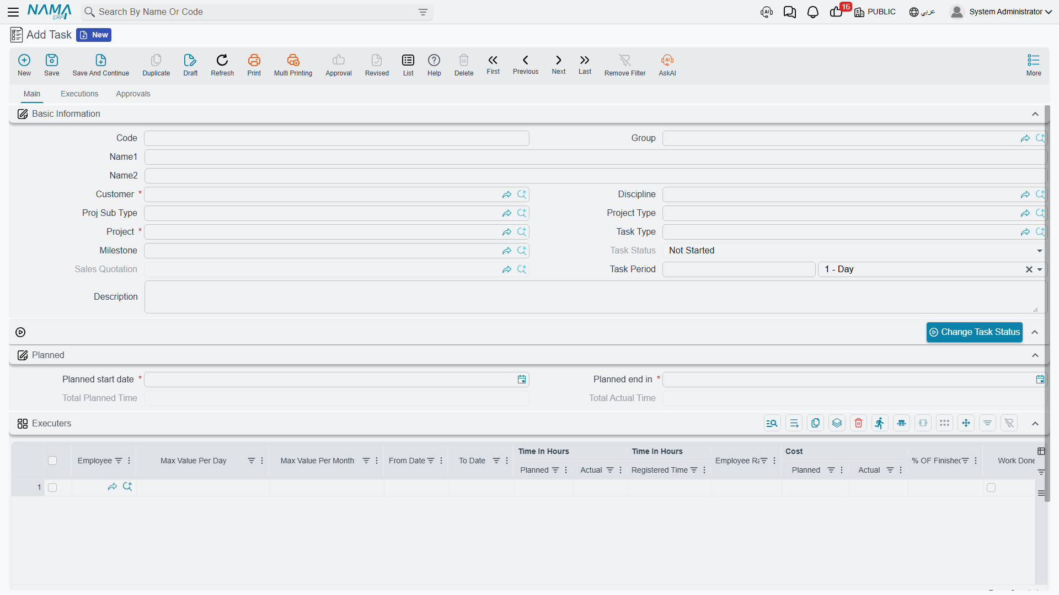Click Save And Continue icon
The width and height of the screenshot is (1059, 595).
click(x=101, y=60)
